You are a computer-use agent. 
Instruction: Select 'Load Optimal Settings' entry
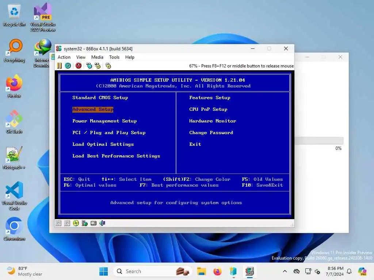(103, 144)
